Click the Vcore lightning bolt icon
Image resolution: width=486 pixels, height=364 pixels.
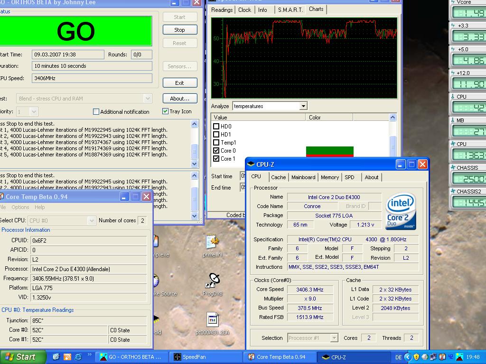[x=453, y=2]
